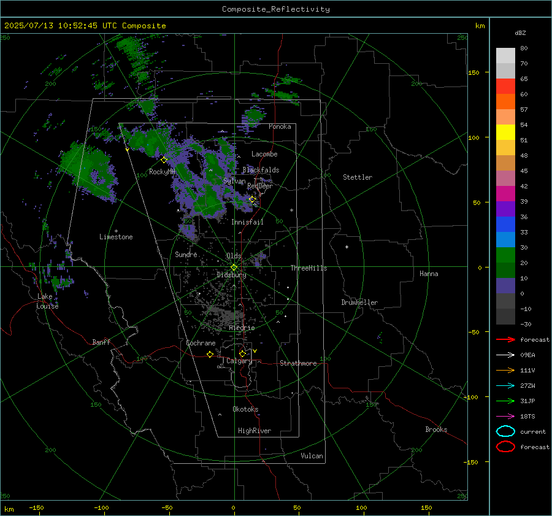Click the yellow diamond marker at Didsbury
The image size is (552, 516).
[x=234, y=268]
